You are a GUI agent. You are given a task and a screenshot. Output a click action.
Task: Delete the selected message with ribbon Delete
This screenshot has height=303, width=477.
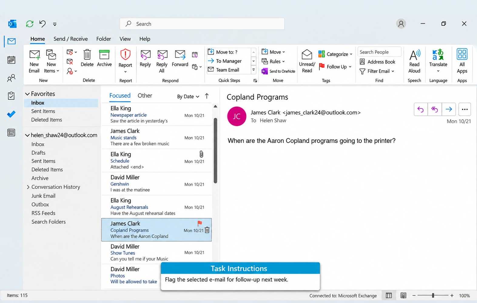click(x=87, y=58)
